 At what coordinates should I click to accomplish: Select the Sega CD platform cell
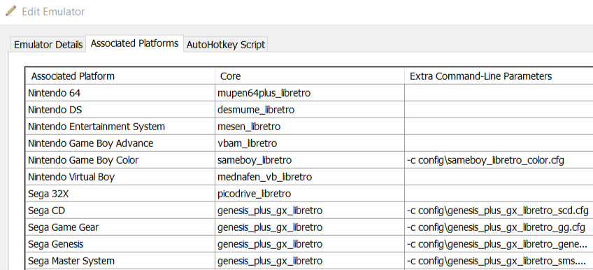click(120, 211)
